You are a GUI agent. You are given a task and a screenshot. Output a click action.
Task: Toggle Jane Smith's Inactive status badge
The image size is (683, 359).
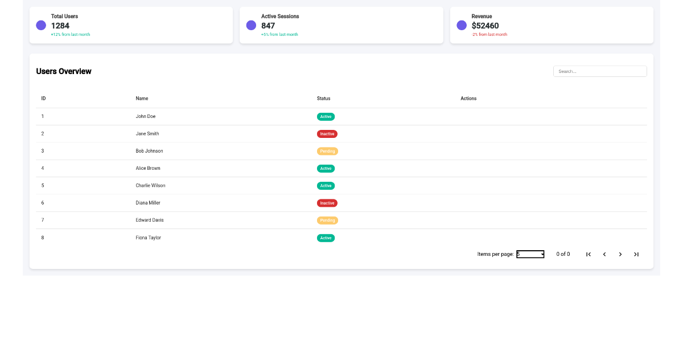(327, 133)
